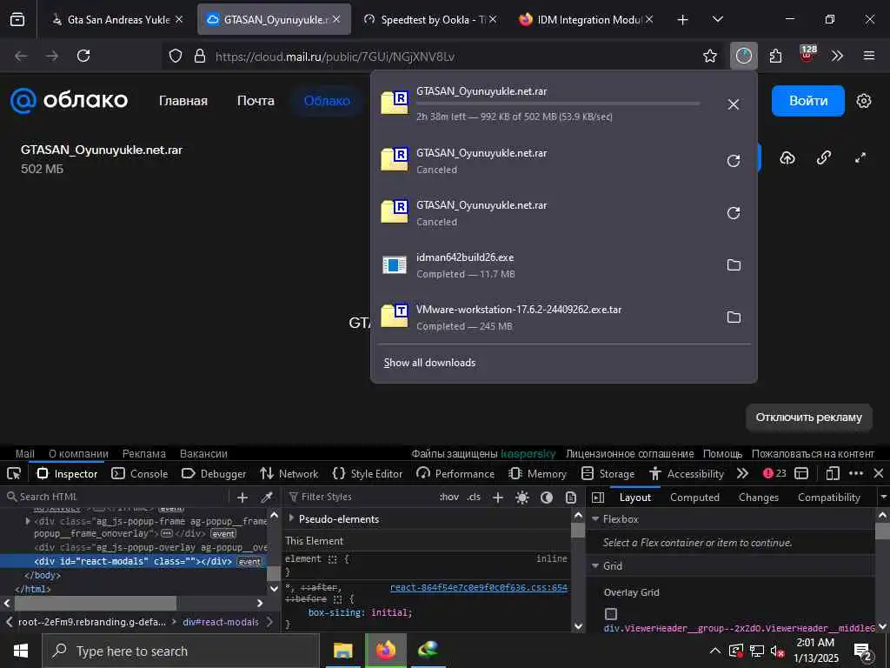Open tracking protection shield icon
Image resolution: width=890 pixels, height=668 pixels.
click(176, 56)
